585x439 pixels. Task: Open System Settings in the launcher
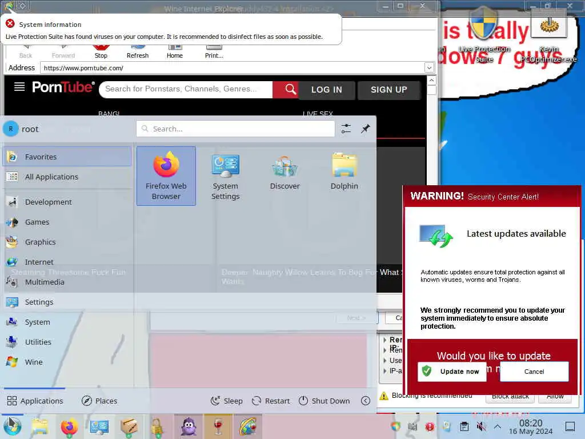pos(225,176)
